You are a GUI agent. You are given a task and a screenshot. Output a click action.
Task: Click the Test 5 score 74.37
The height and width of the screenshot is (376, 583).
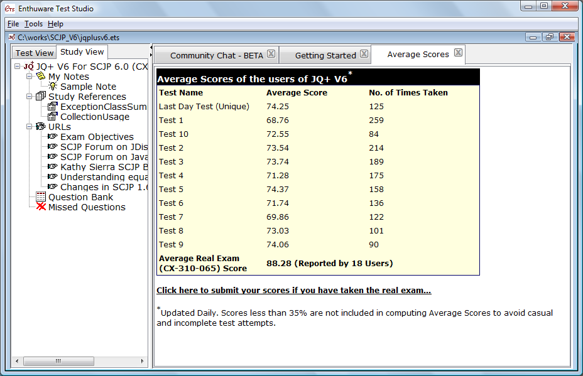point(278,189)
